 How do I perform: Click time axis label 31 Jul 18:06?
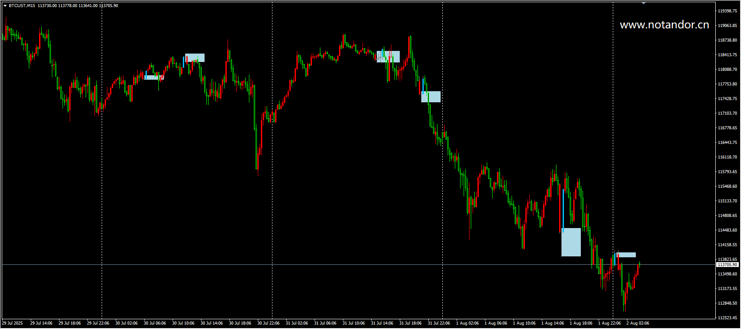tap(410, 323)
